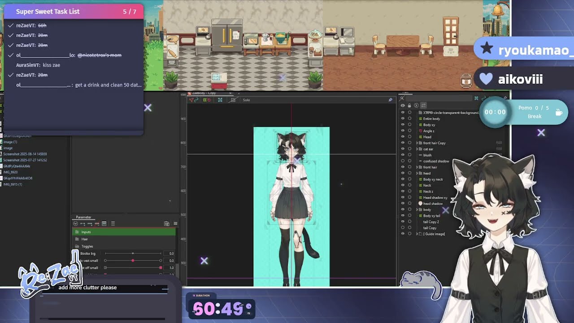Screen dimensions: 574x323
Task: Select file image (1) in file list
Action: pyautogui.click(x=10, y=142)
